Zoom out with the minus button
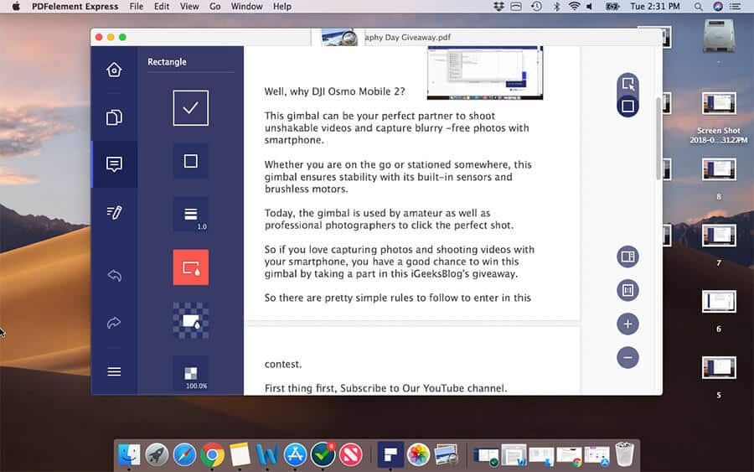Viewport: 754px width, 472px height. click(628, 357)
